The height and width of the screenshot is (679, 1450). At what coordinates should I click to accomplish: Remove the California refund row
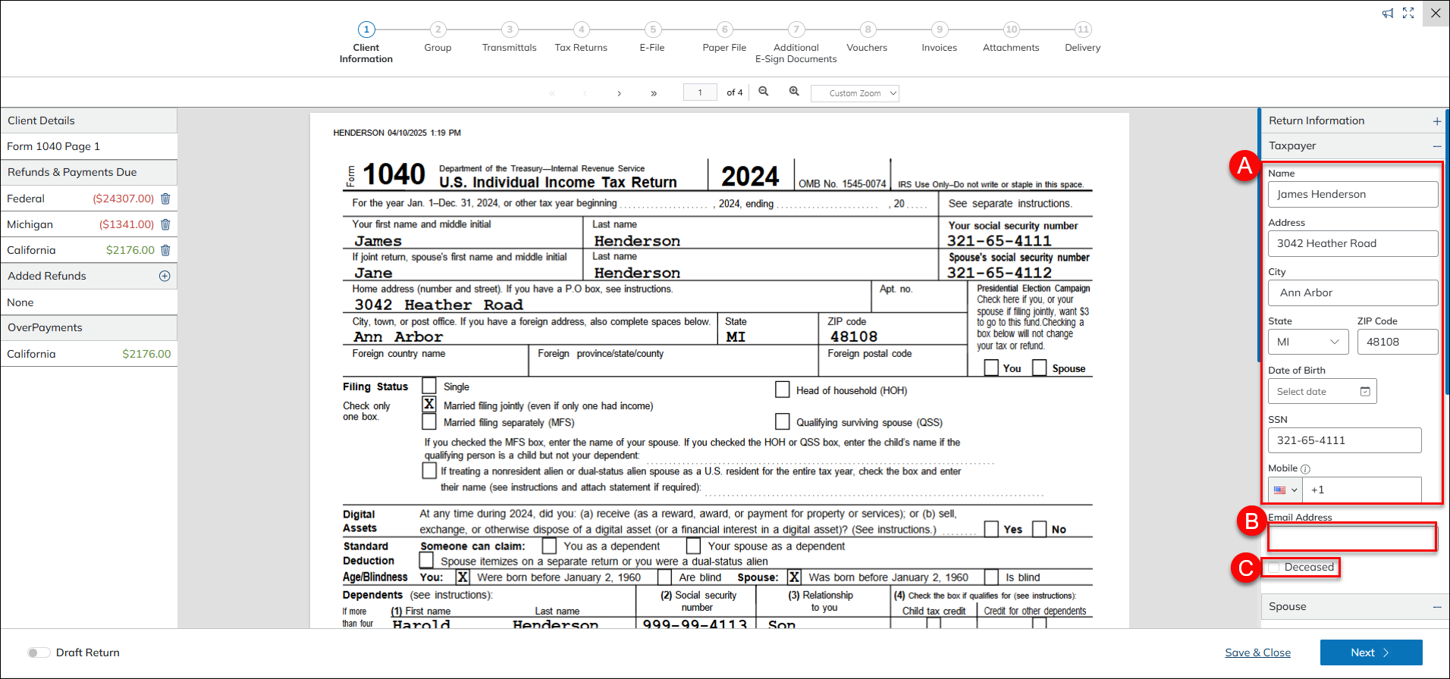click(x=165, y=250)
